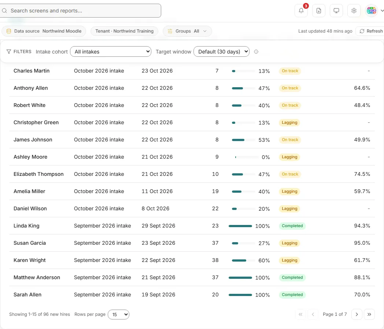The width and height of the screenshot is (384, 329).
Task: Click Linda King's 100% progress bar
Action: pos(240,226)
